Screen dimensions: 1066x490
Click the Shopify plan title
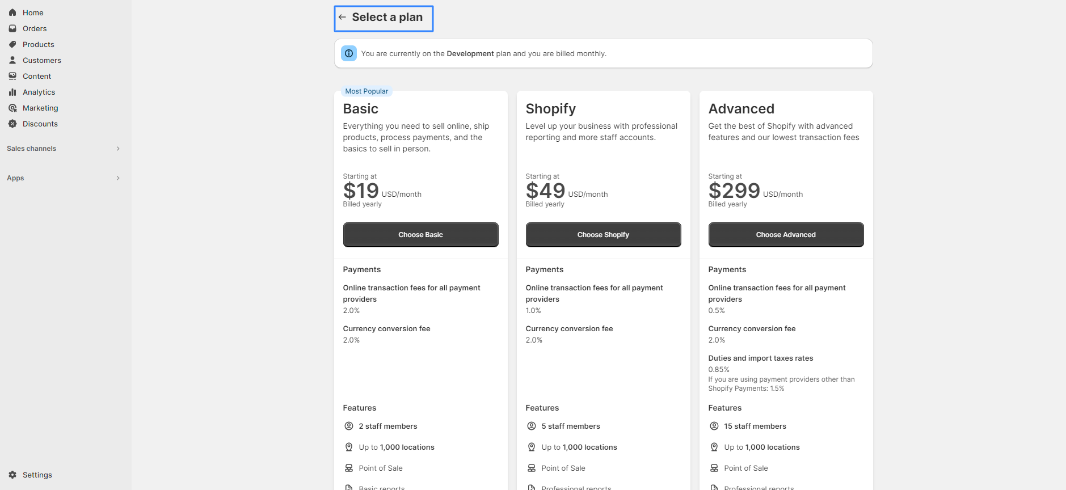(551, 108)
